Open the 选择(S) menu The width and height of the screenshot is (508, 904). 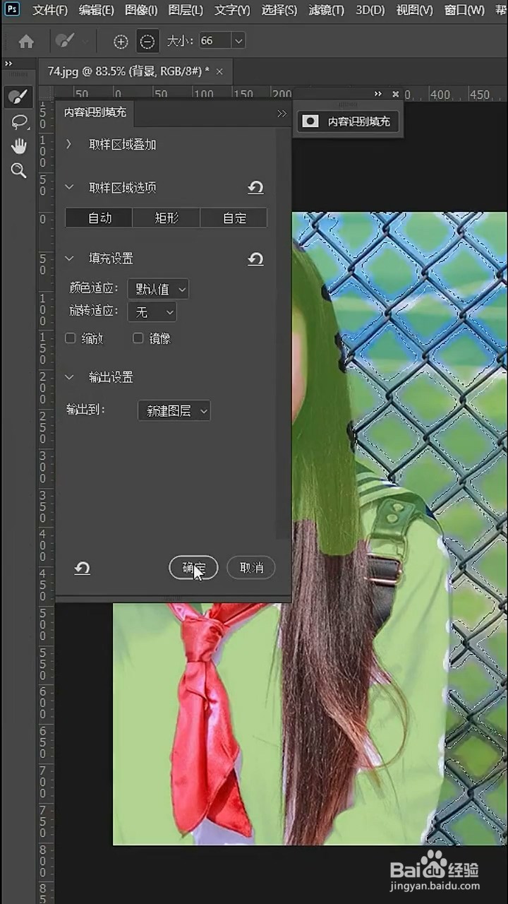(279, 10)
